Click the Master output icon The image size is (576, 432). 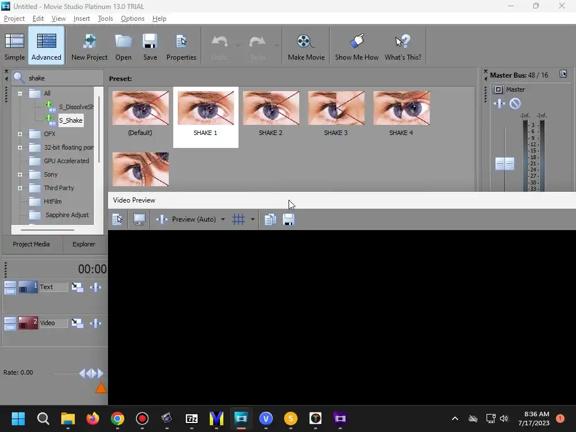(498, 89)
